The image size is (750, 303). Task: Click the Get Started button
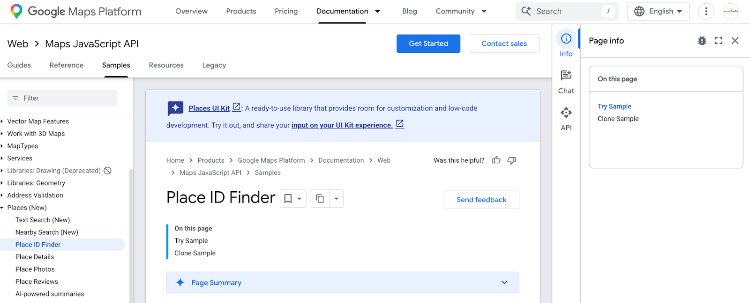tap(428, 43)
